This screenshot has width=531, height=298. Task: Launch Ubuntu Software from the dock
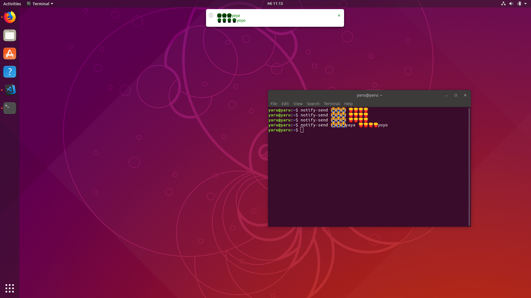point(9,54)
